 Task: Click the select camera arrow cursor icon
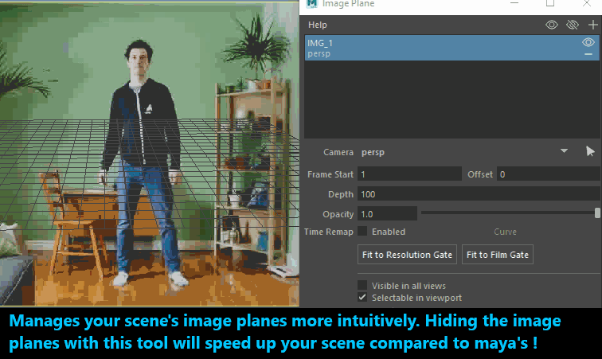pos(590,151)
